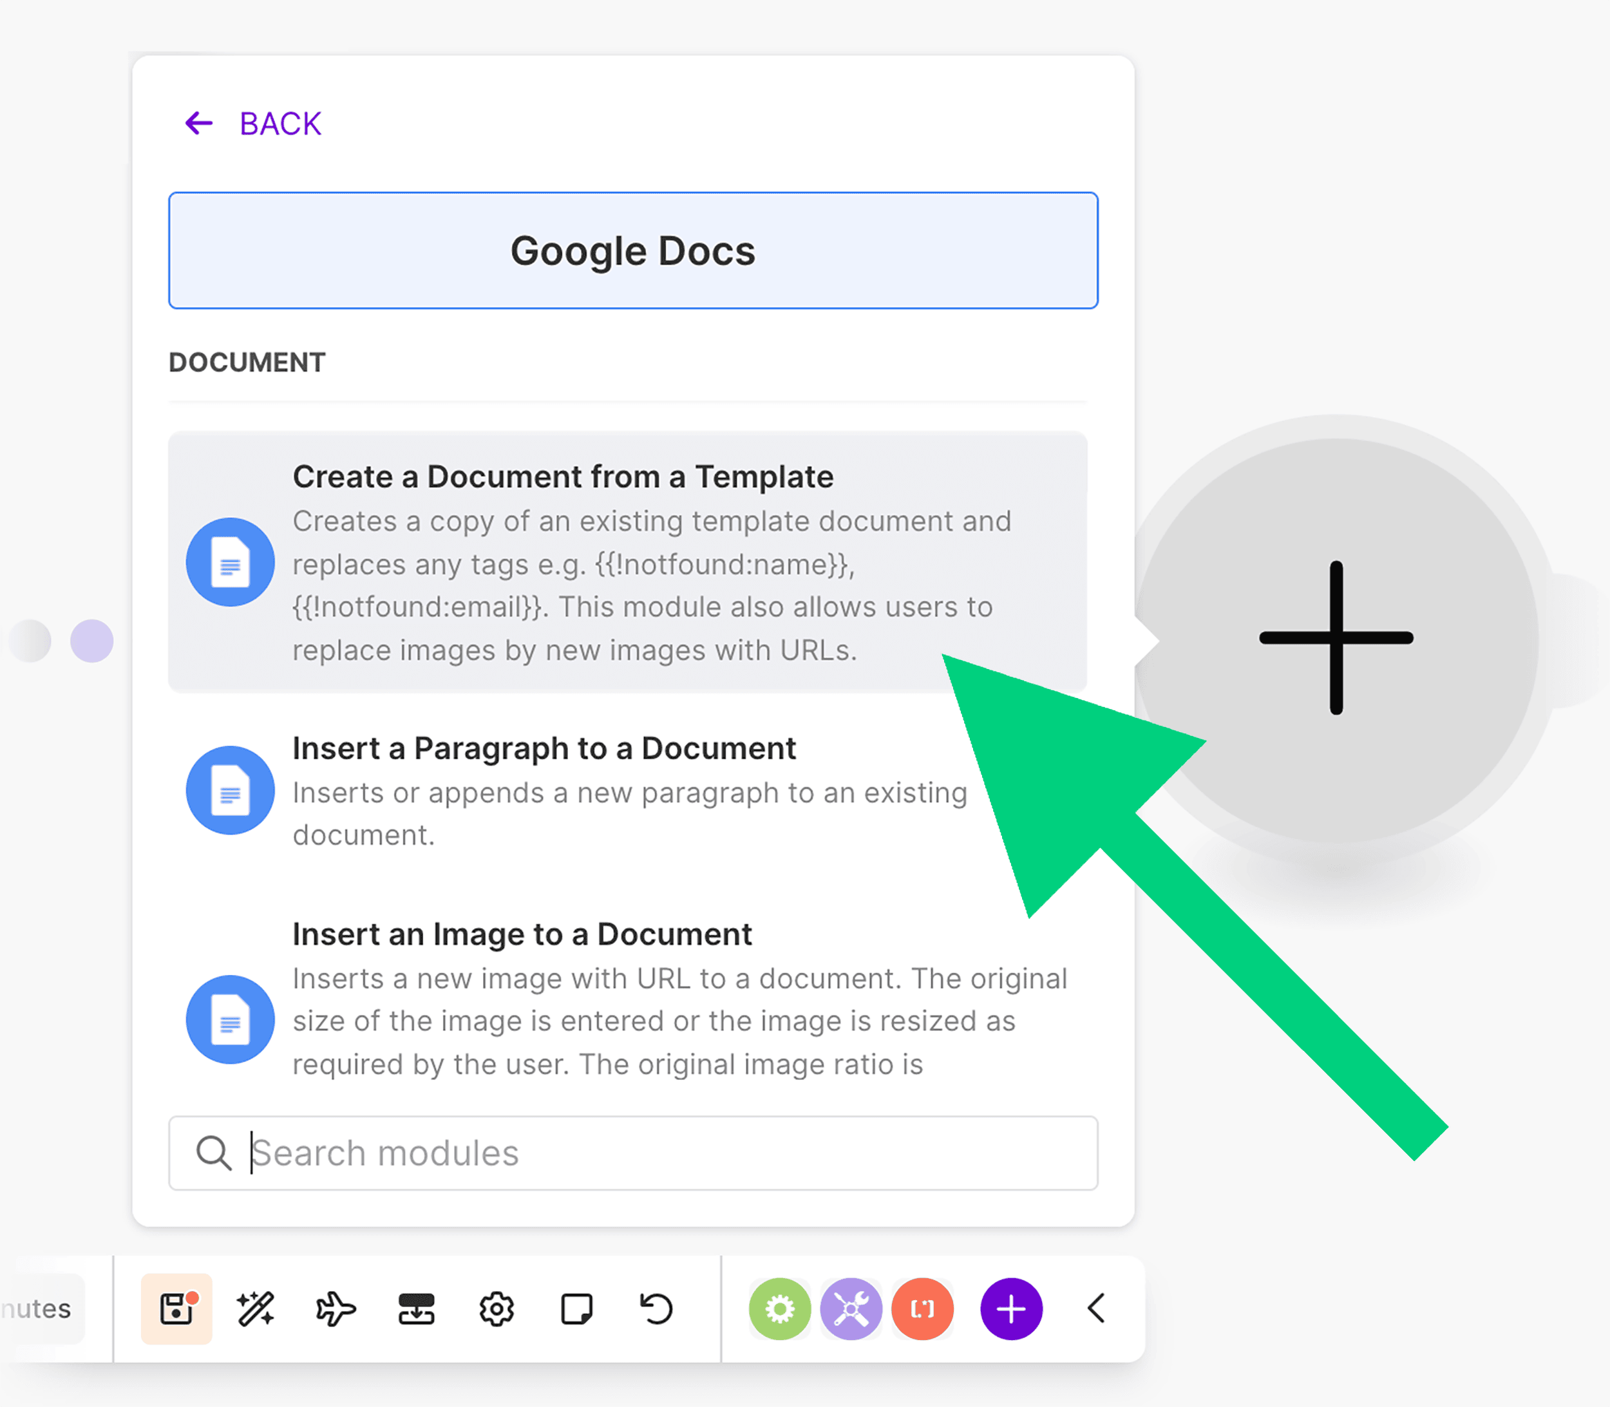
Task: Select the Google Docs header button
Action: pyautogui.click(x=633, y=250)
